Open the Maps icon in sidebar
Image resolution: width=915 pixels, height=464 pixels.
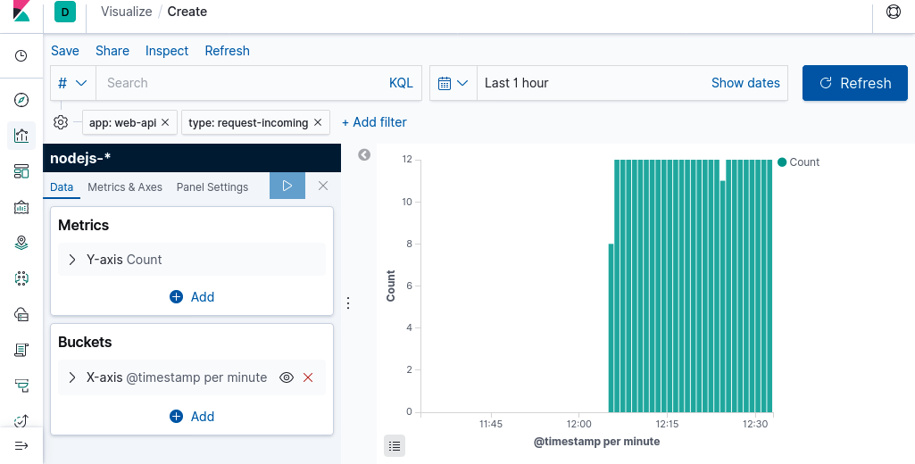[x=21, y=243]
